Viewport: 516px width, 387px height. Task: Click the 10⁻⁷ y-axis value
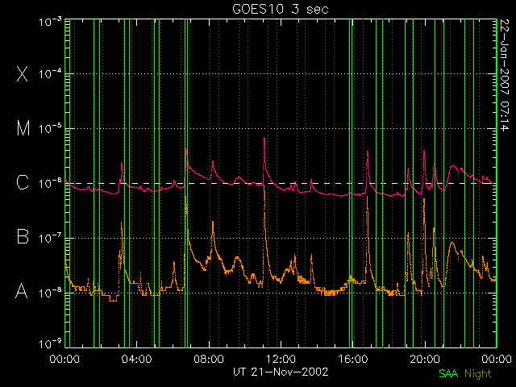[50, 238]
